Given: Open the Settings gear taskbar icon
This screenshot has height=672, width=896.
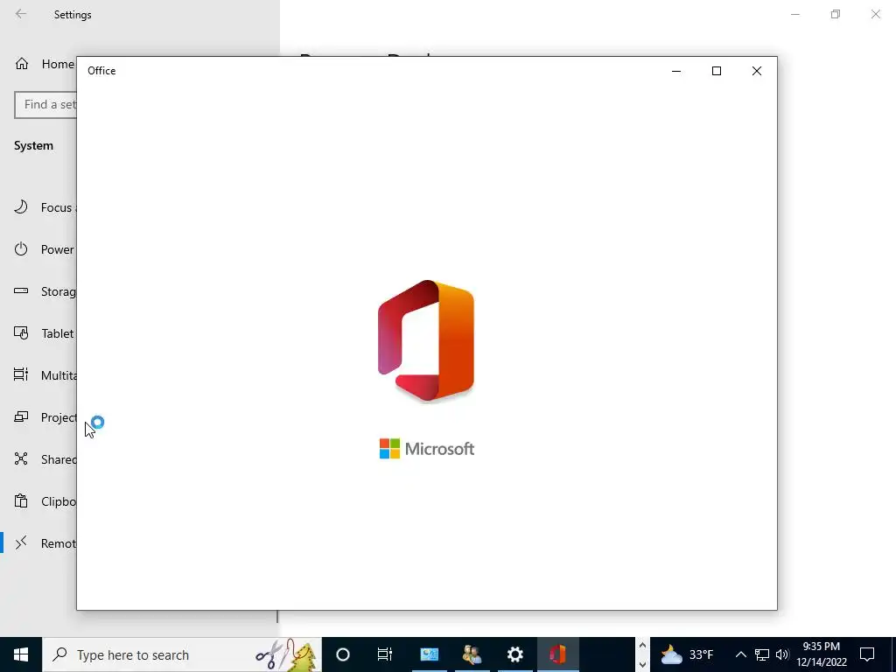Looking at the screenshot, I should coord(514,654).
